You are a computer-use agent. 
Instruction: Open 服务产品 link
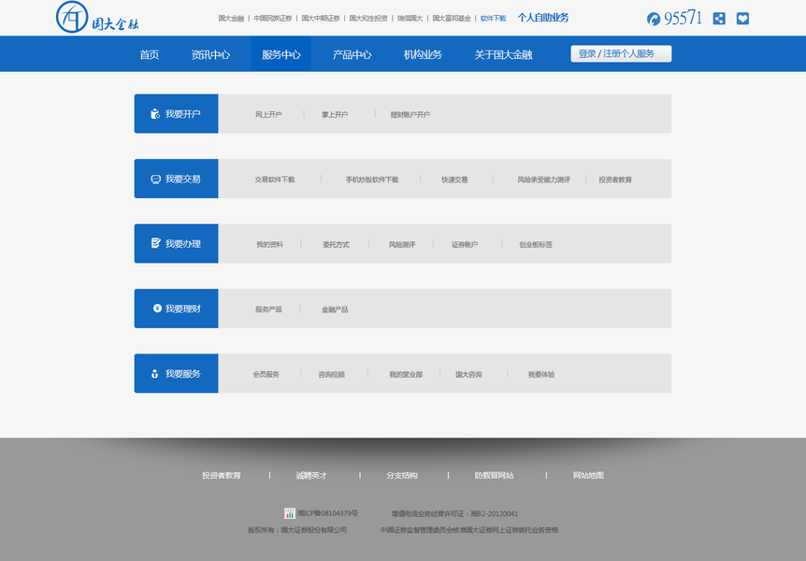268,309
